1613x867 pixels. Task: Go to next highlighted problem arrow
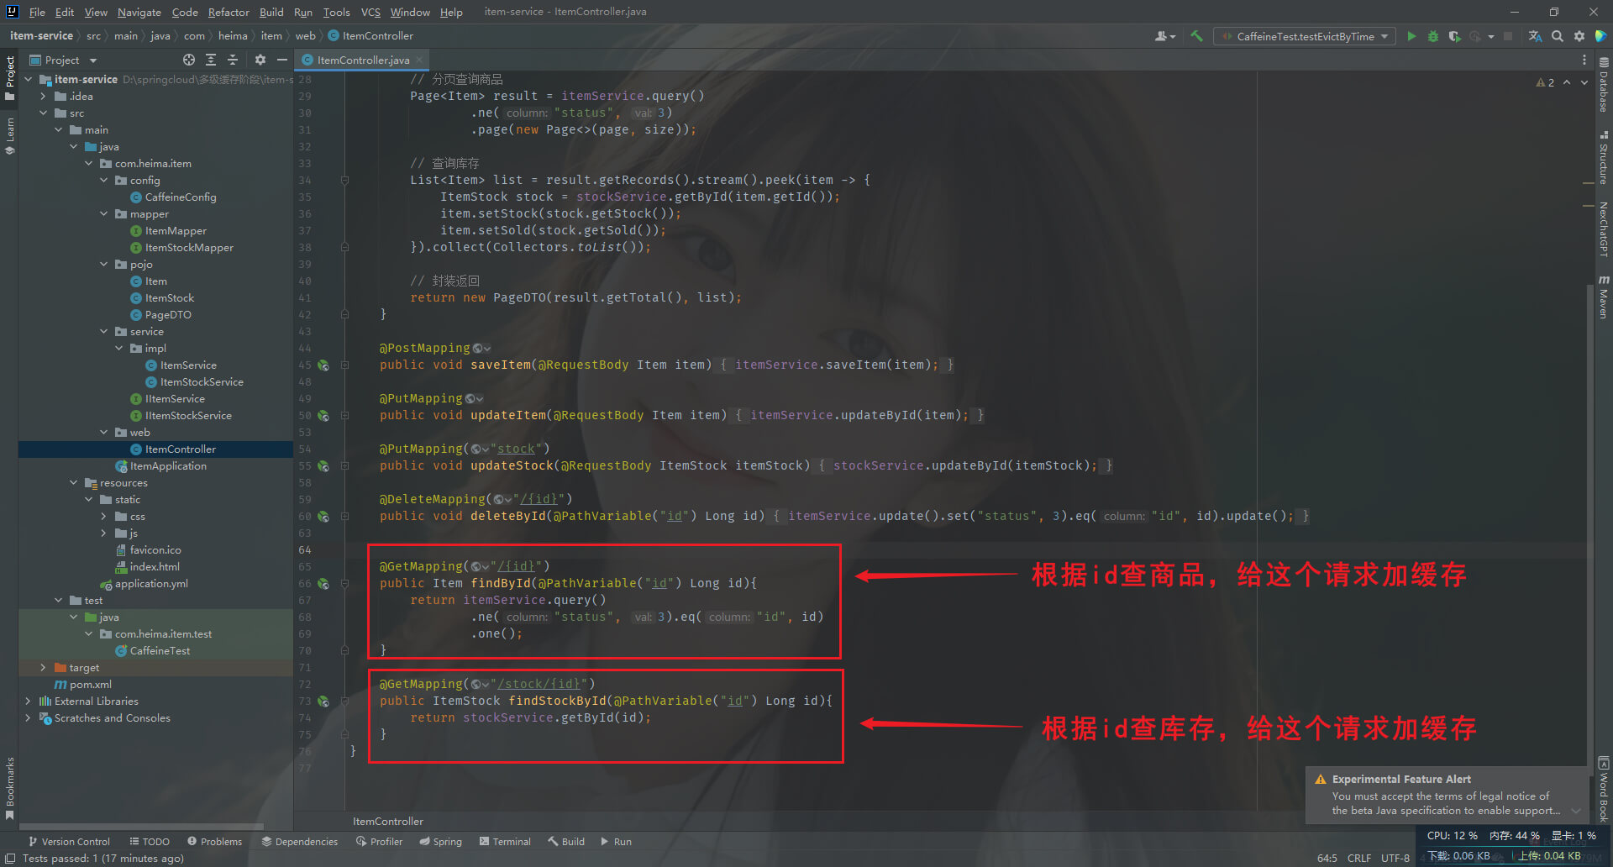click(1584, 82)
